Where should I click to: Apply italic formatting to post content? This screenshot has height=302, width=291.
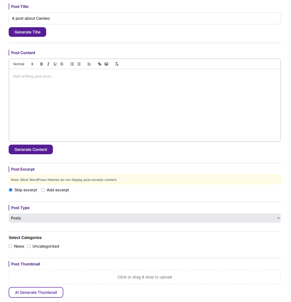point(48,64)
